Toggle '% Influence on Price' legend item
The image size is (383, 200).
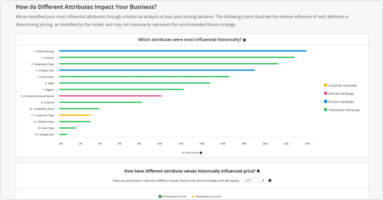coord(172,197)
